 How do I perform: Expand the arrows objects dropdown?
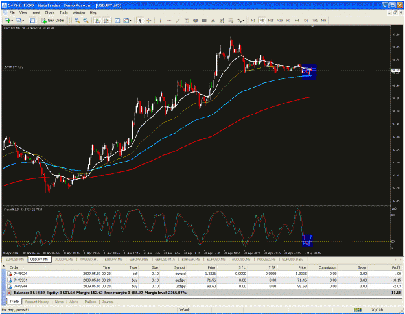click(x=244, y=20)
